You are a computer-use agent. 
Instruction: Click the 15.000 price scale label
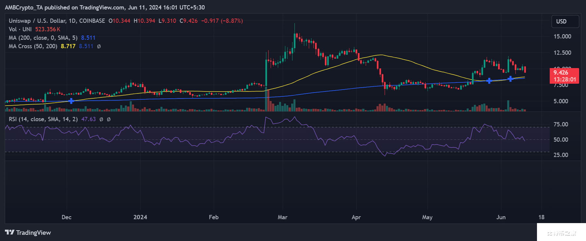(x=562, y=36)
